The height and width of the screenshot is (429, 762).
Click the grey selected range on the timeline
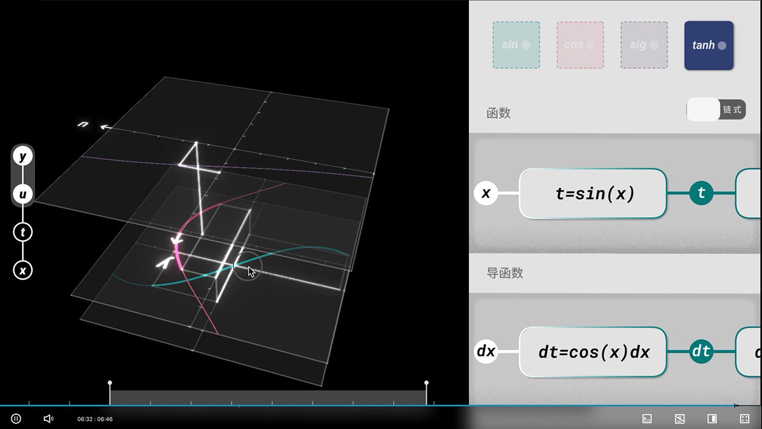coord(268,397)
